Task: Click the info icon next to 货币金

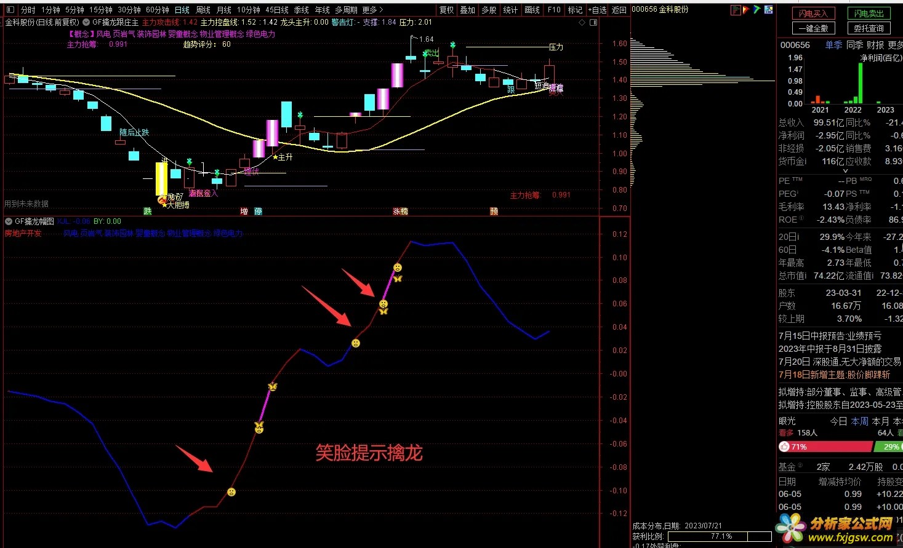Action: [805, 162]
